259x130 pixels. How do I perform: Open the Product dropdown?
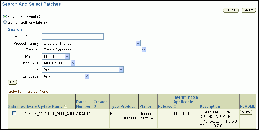(94, 50)
